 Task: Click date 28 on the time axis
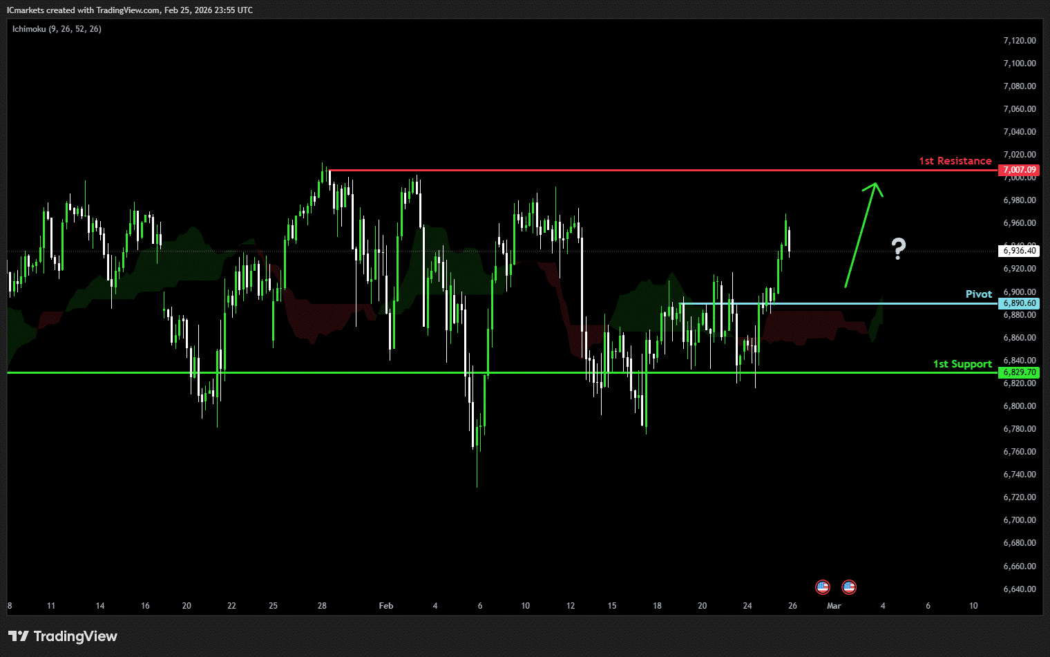pos(322,606)
